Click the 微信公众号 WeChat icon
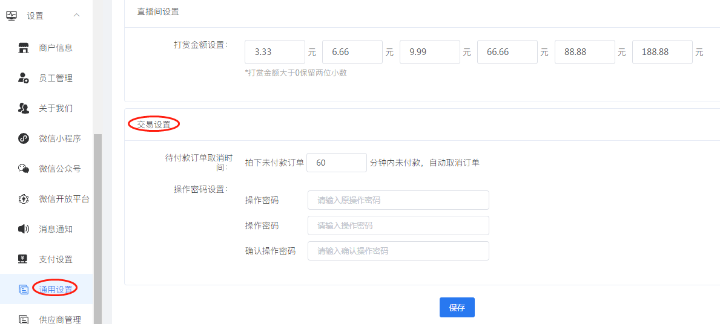 (24, 169)
